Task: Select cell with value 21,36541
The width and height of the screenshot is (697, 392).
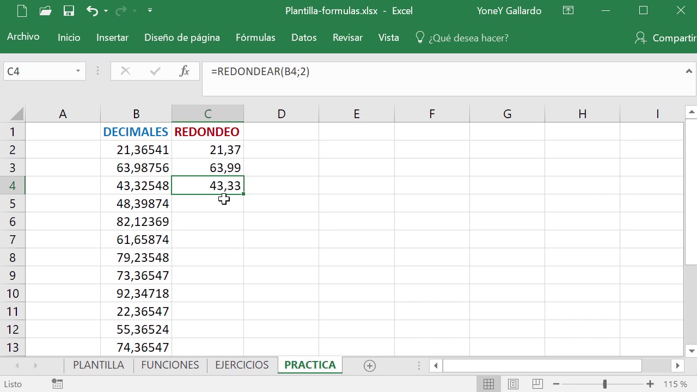Action: pos(136,150)
